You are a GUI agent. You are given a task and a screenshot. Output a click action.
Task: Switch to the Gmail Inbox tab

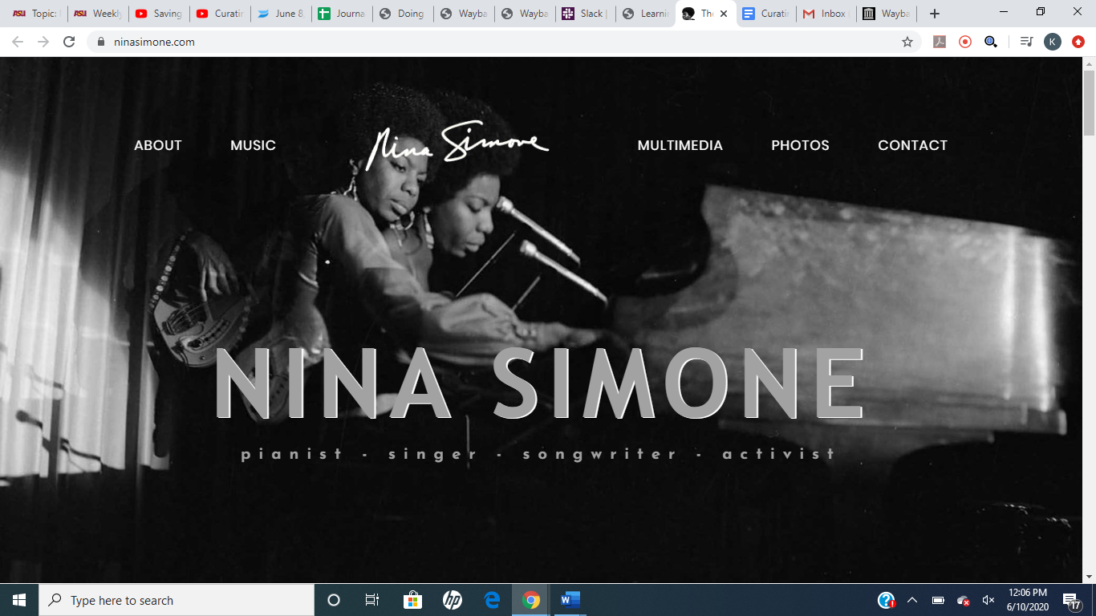point(826,14)
